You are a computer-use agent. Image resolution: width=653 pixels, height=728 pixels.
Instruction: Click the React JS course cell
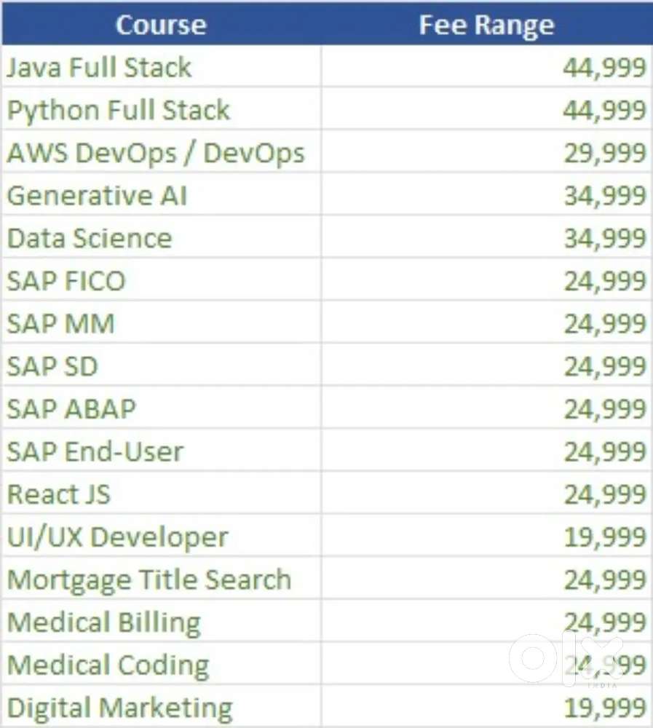tap(59, 494)
